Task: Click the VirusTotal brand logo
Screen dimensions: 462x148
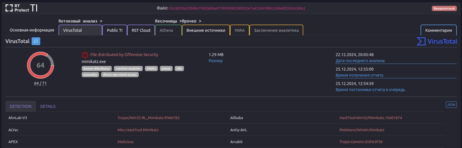Action: [x=437, y=41]
